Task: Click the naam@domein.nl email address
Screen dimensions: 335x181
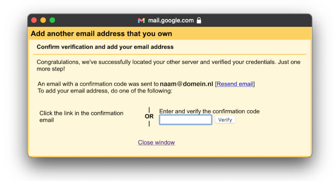Action: [186, 84]
